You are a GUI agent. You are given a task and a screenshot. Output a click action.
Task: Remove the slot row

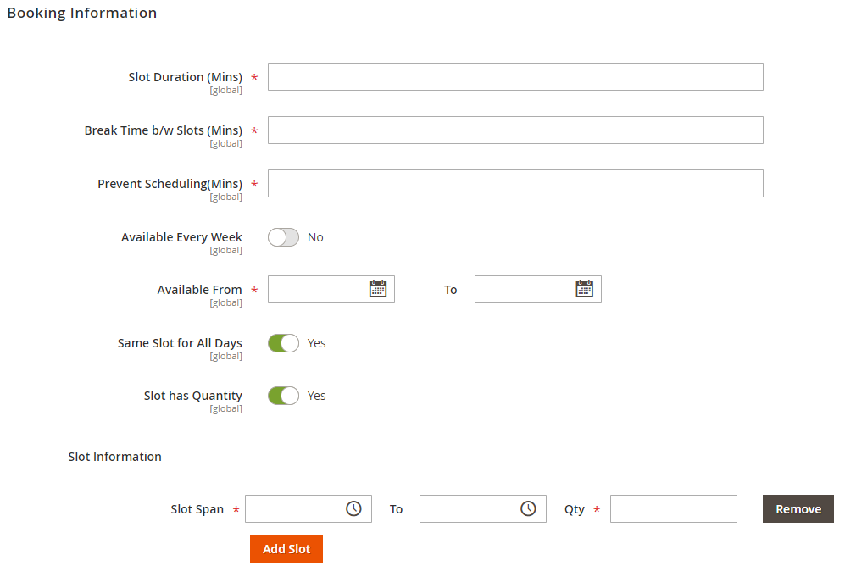(x=798, y=509)
